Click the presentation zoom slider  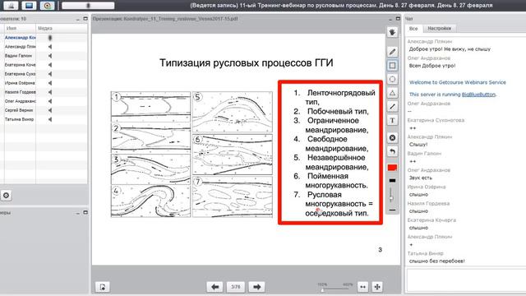[x=335, y=289]
